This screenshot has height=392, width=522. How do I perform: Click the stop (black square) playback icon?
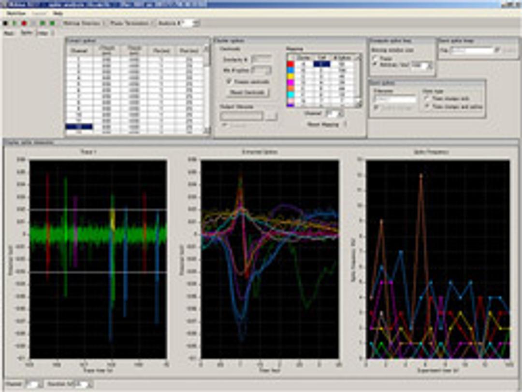coord(5,22)
